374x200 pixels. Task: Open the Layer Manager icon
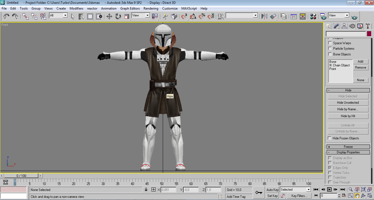pos(284,16)
